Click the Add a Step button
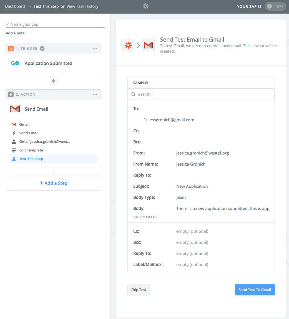289x319 pixels. tap(54, 183)
